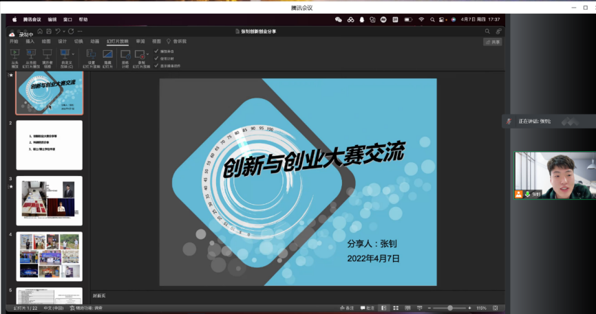Click Hide Slide icon
Screen dimensions: 596x314
click(x=108, y=54)
